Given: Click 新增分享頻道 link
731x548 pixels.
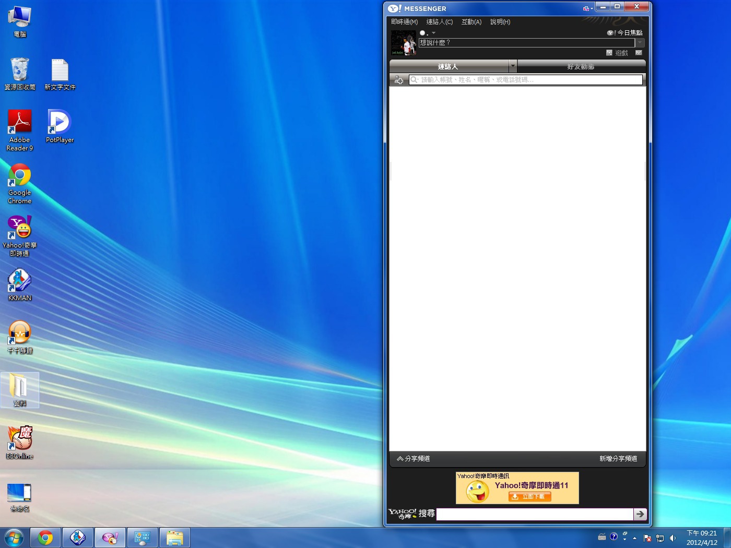Looking at the screenshot, I should point(618,459).
